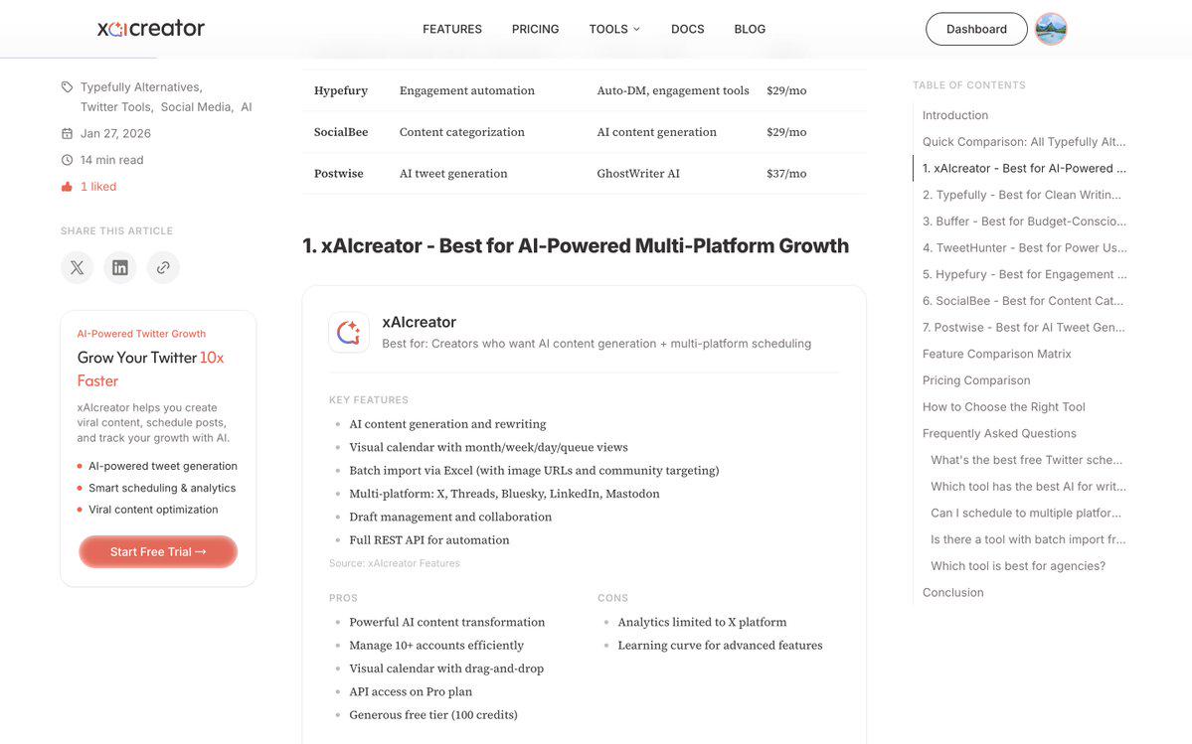Click the xAIcreator product card logo

click(x=349, y=333)
